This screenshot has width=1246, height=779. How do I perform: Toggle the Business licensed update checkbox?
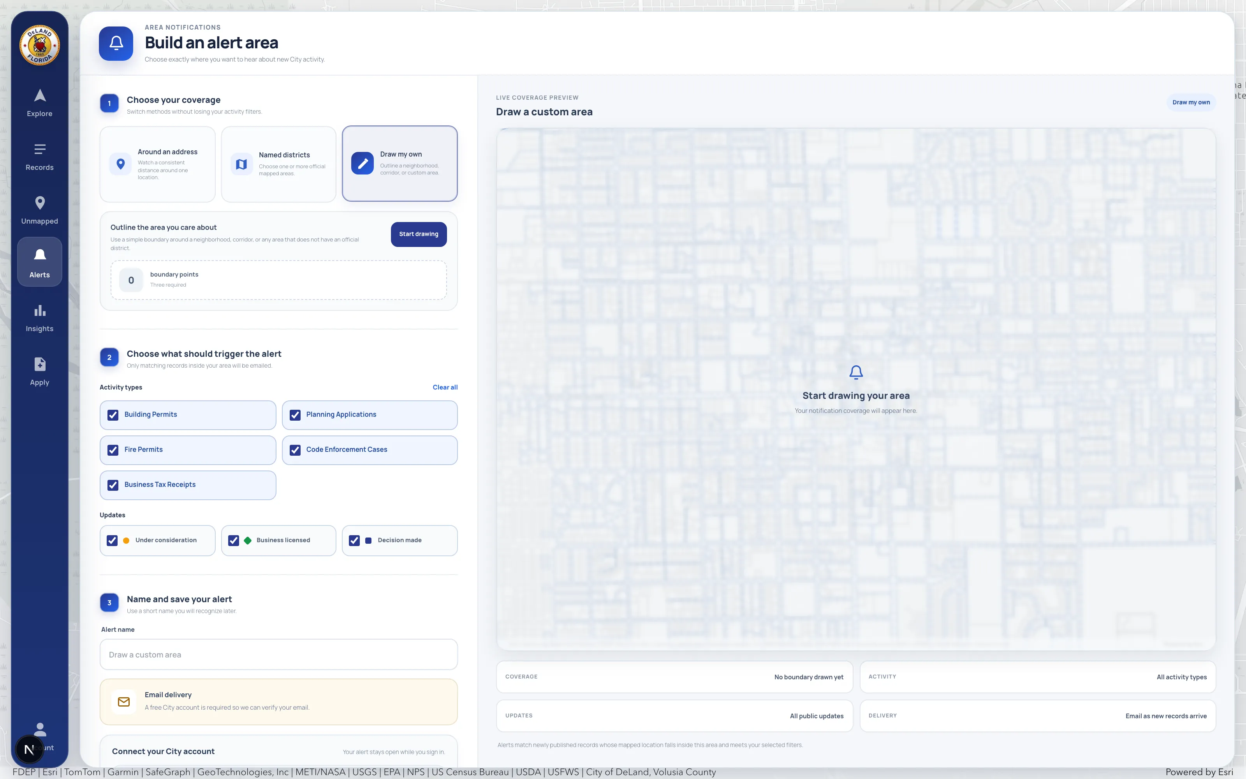[233, 541]
